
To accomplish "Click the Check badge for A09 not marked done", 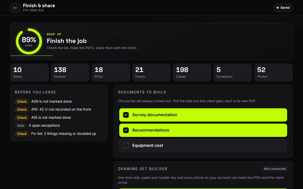I will click(22, 101).
